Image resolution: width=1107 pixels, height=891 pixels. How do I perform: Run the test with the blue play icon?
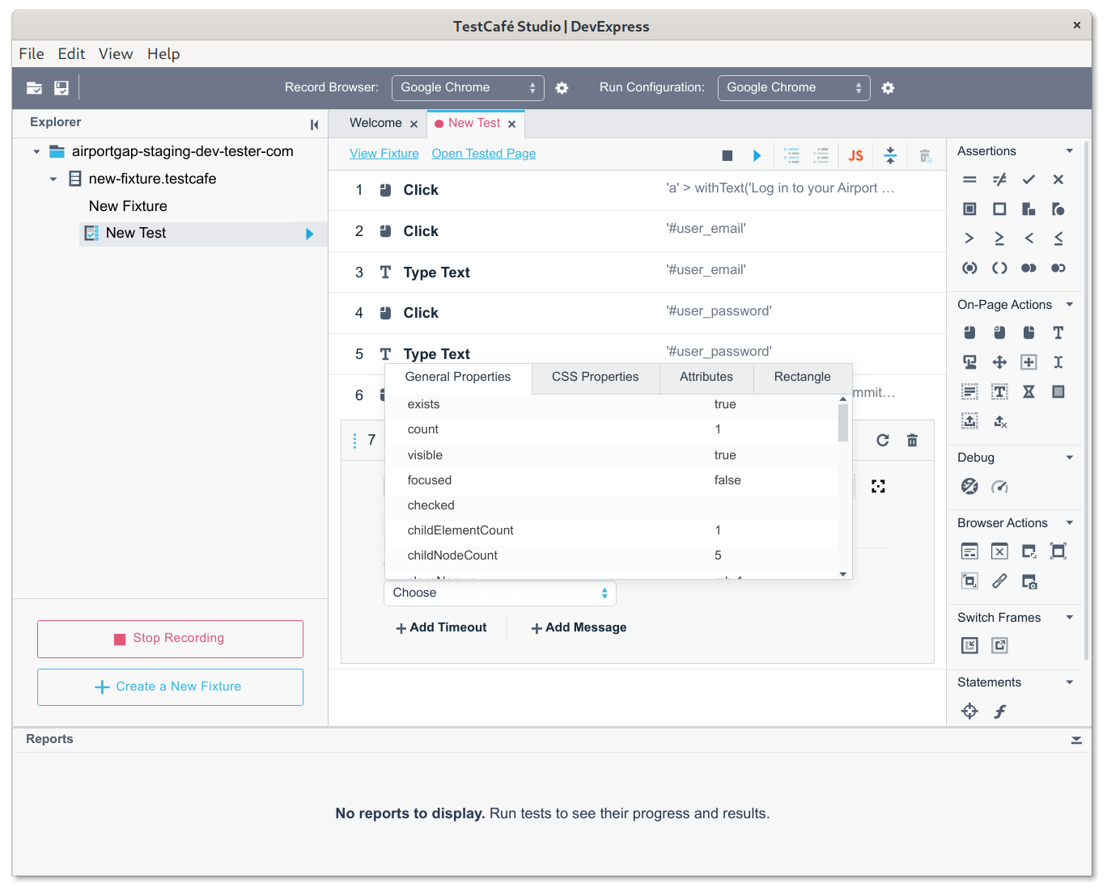click(x=757, y=155)
